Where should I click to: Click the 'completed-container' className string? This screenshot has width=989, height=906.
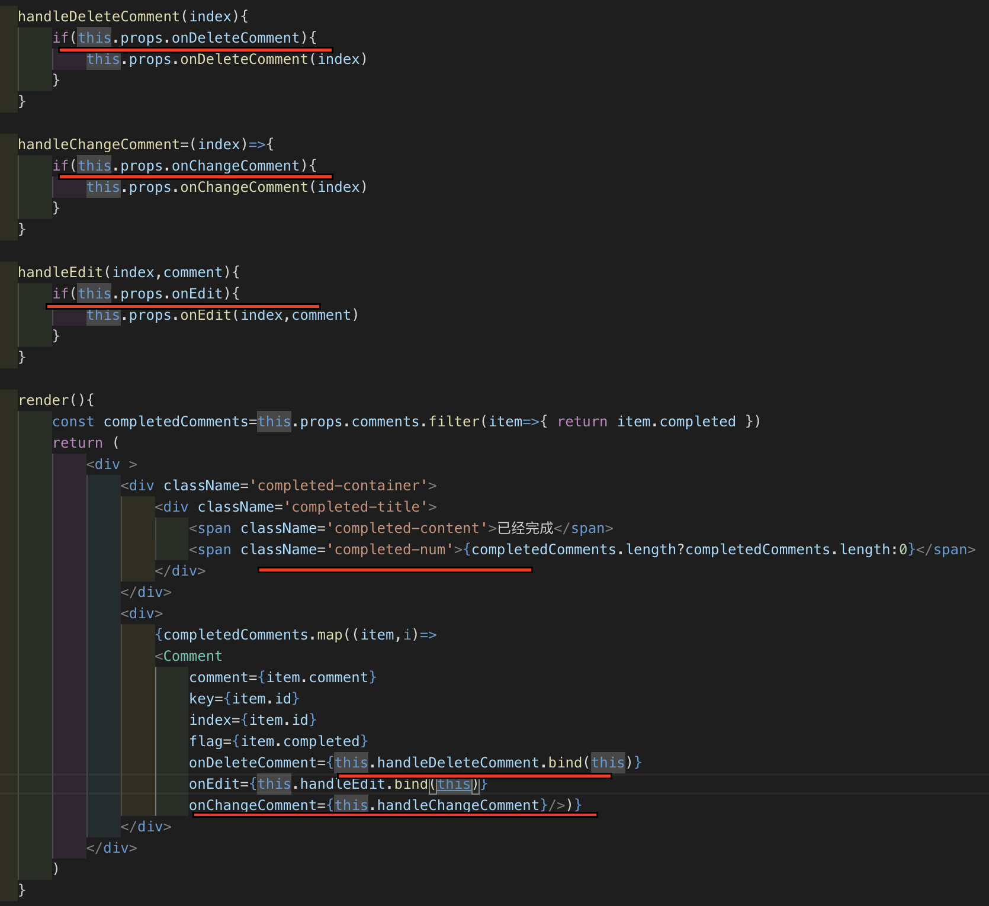click(x=339, y=486)
